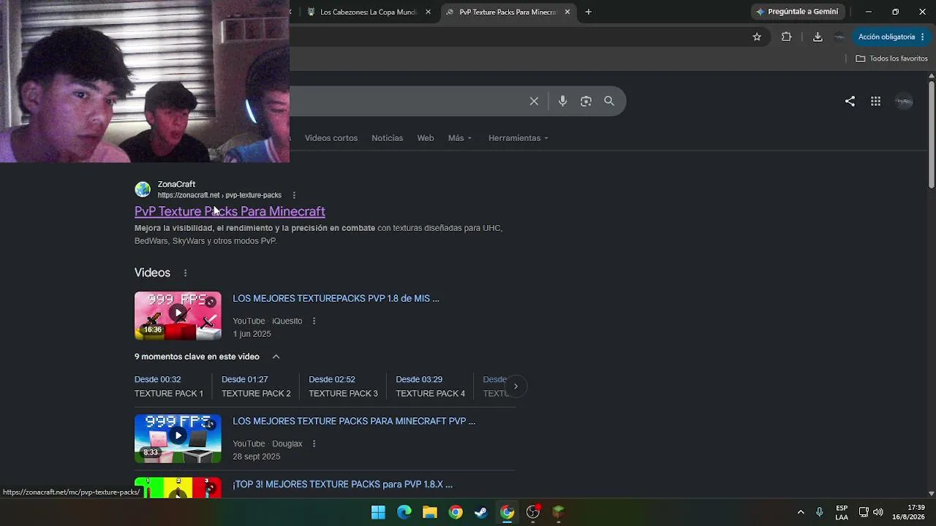This screenshot has width=936, height=526.
Task: Close the Los Cabezones tab
Action: [x=428, y=12]
